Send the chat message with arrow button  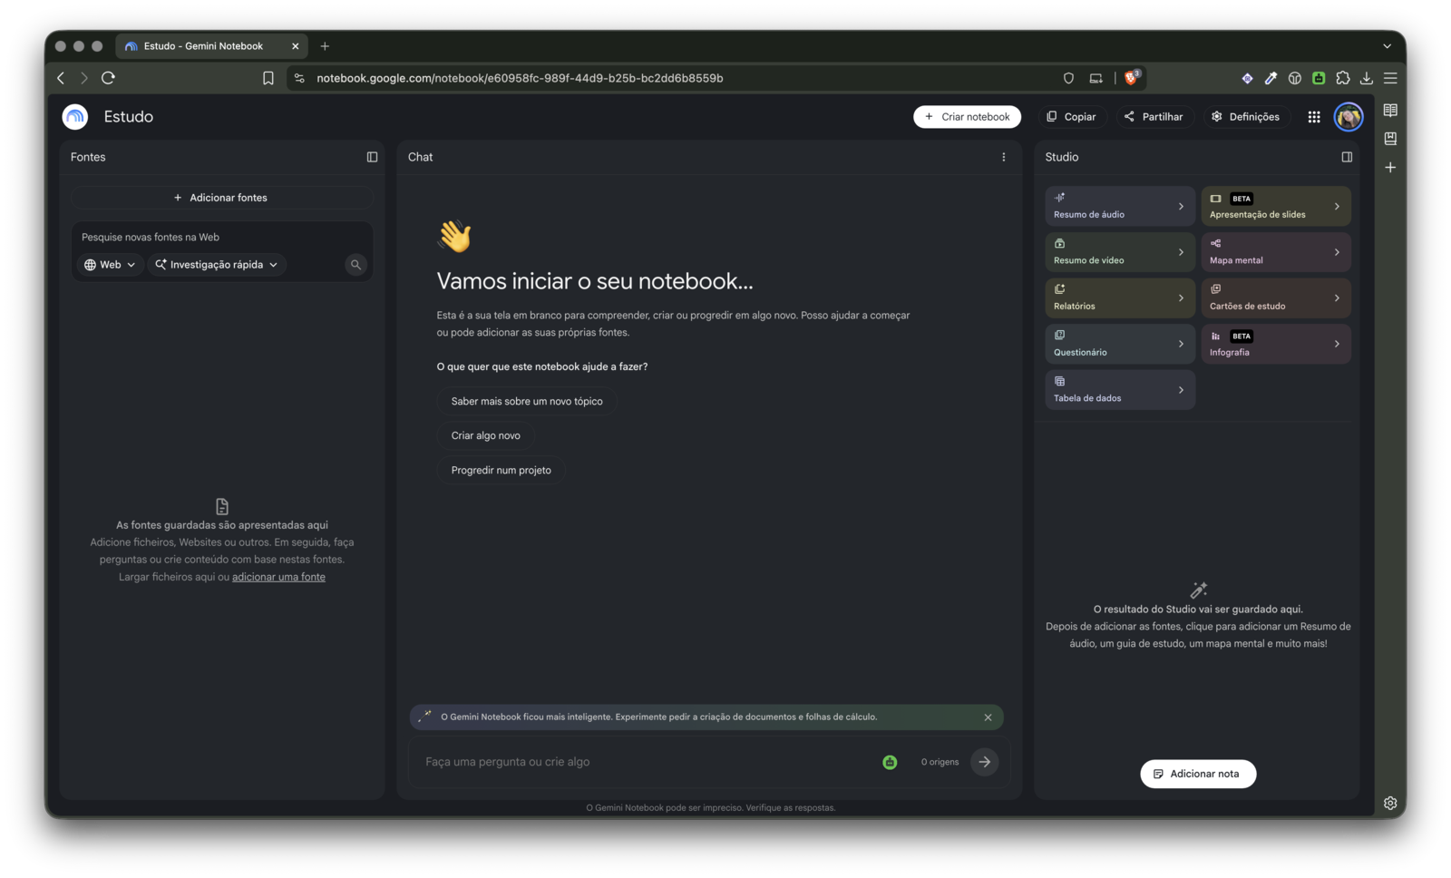(x=985, y=762)
